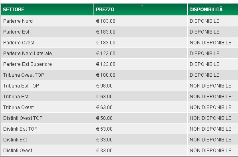Click DISPONIBILE status for Tribuna Ovest TOP

[x=204, y=75]
